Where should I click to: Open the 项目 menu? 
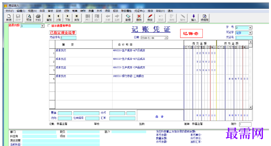point(107,11)
